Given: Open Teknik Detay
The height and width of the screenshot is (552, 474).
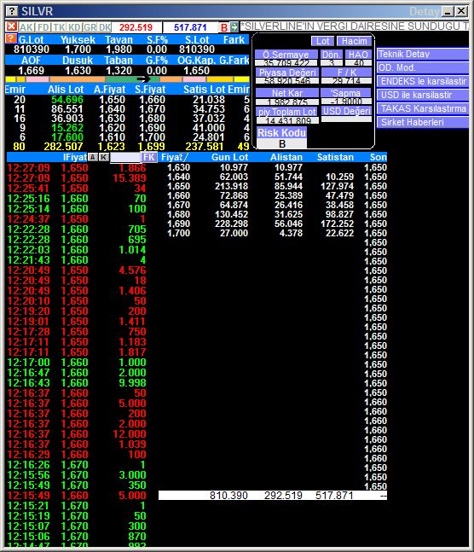Looking at the screenshot, I should (422, 54).
